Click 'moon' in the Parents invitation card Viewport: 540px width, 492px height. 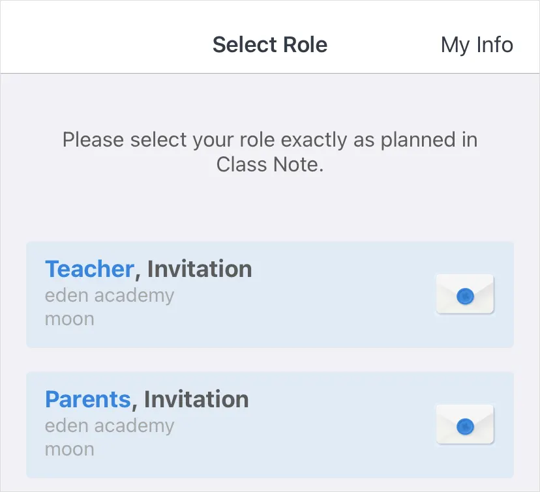(x=69, y=449)
